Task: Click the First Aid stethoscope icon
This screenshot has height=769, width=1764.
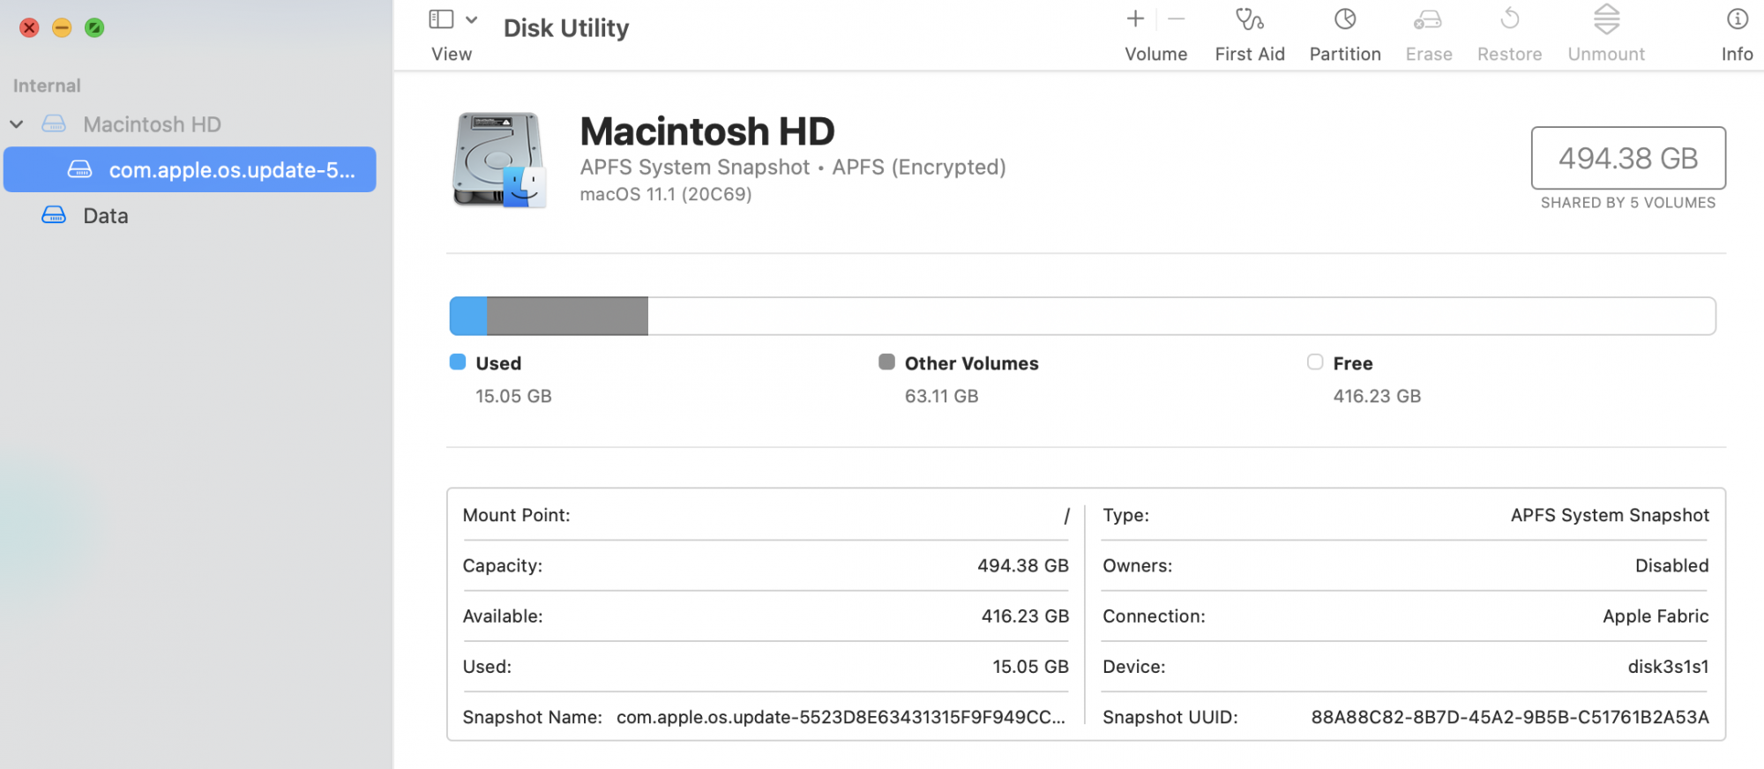Action: [1249, 19]
